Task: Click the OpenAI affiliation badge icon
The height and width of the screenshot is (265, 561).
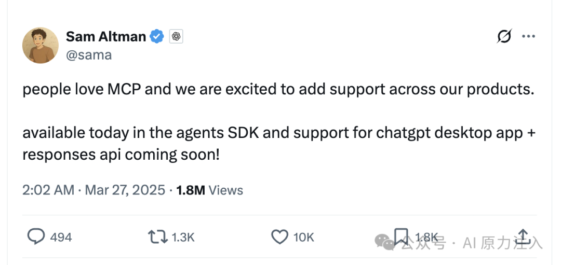Action: (x=176, y=36)
